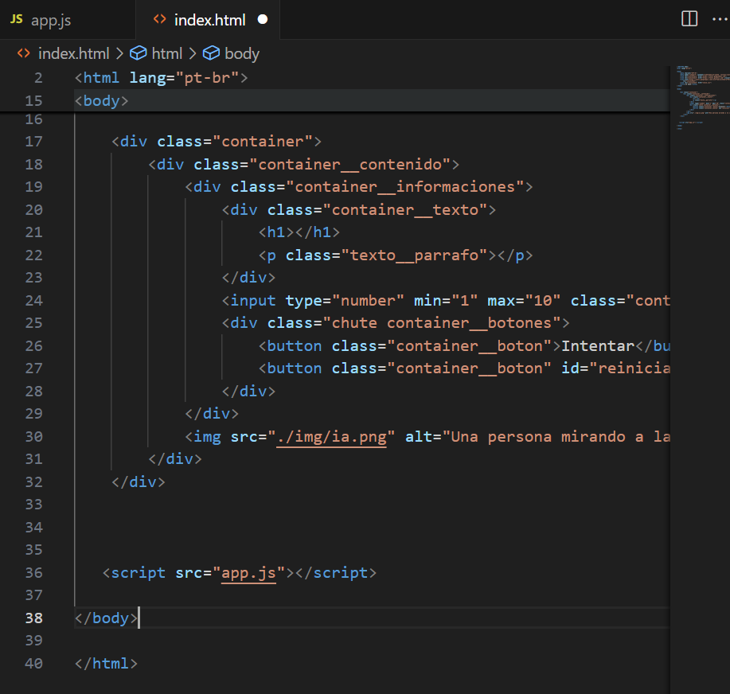Click the cube icon next to html breadcrumb

(x=139, y=53)
